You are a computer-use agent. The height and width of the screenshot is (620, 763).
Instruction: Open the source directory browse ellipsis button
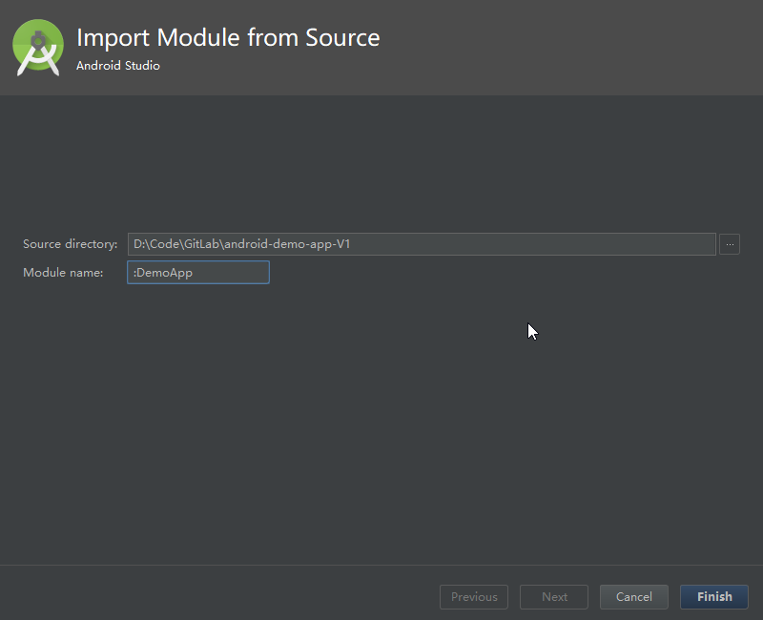pos(730,244)
